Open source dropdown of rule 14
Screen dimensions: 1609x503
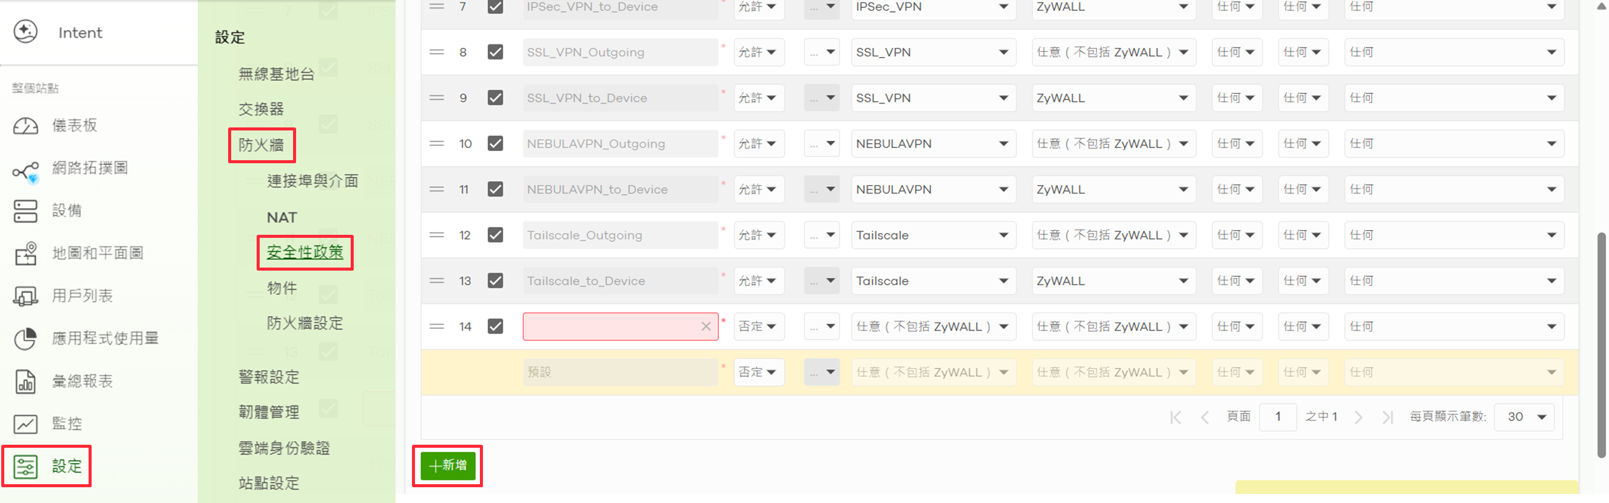[x=933, y=326]
